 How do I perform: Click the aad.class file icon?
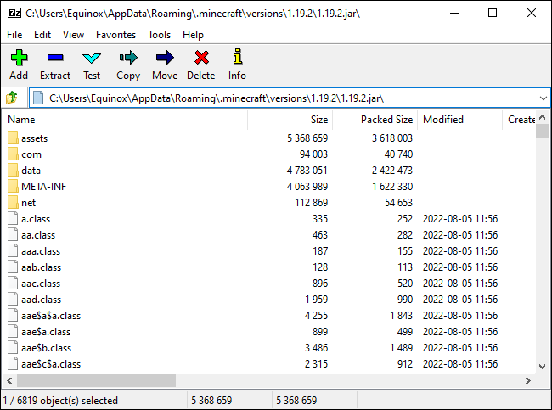pos(13,300)
